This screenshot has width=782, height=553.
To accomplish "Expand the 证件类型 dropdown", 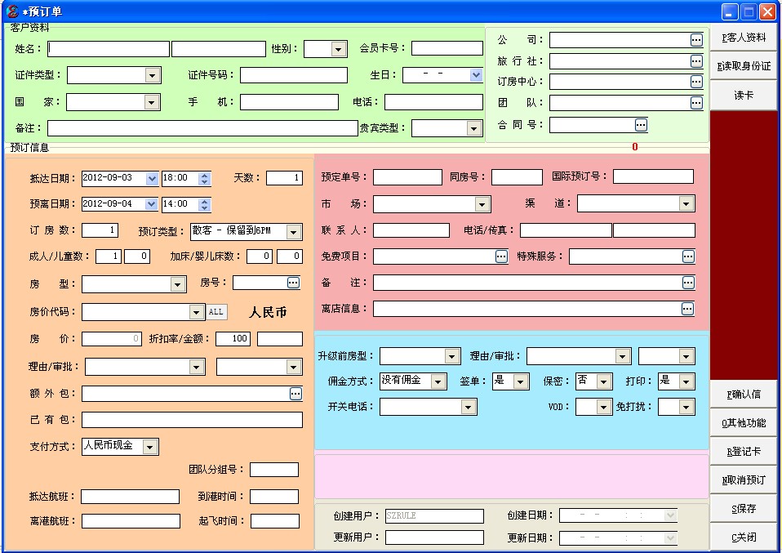I will (x=152, y=75).
